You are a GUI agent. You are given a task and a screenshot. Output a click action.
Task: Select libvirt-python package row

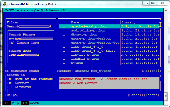pyautogui.click(x=109, y=55)
